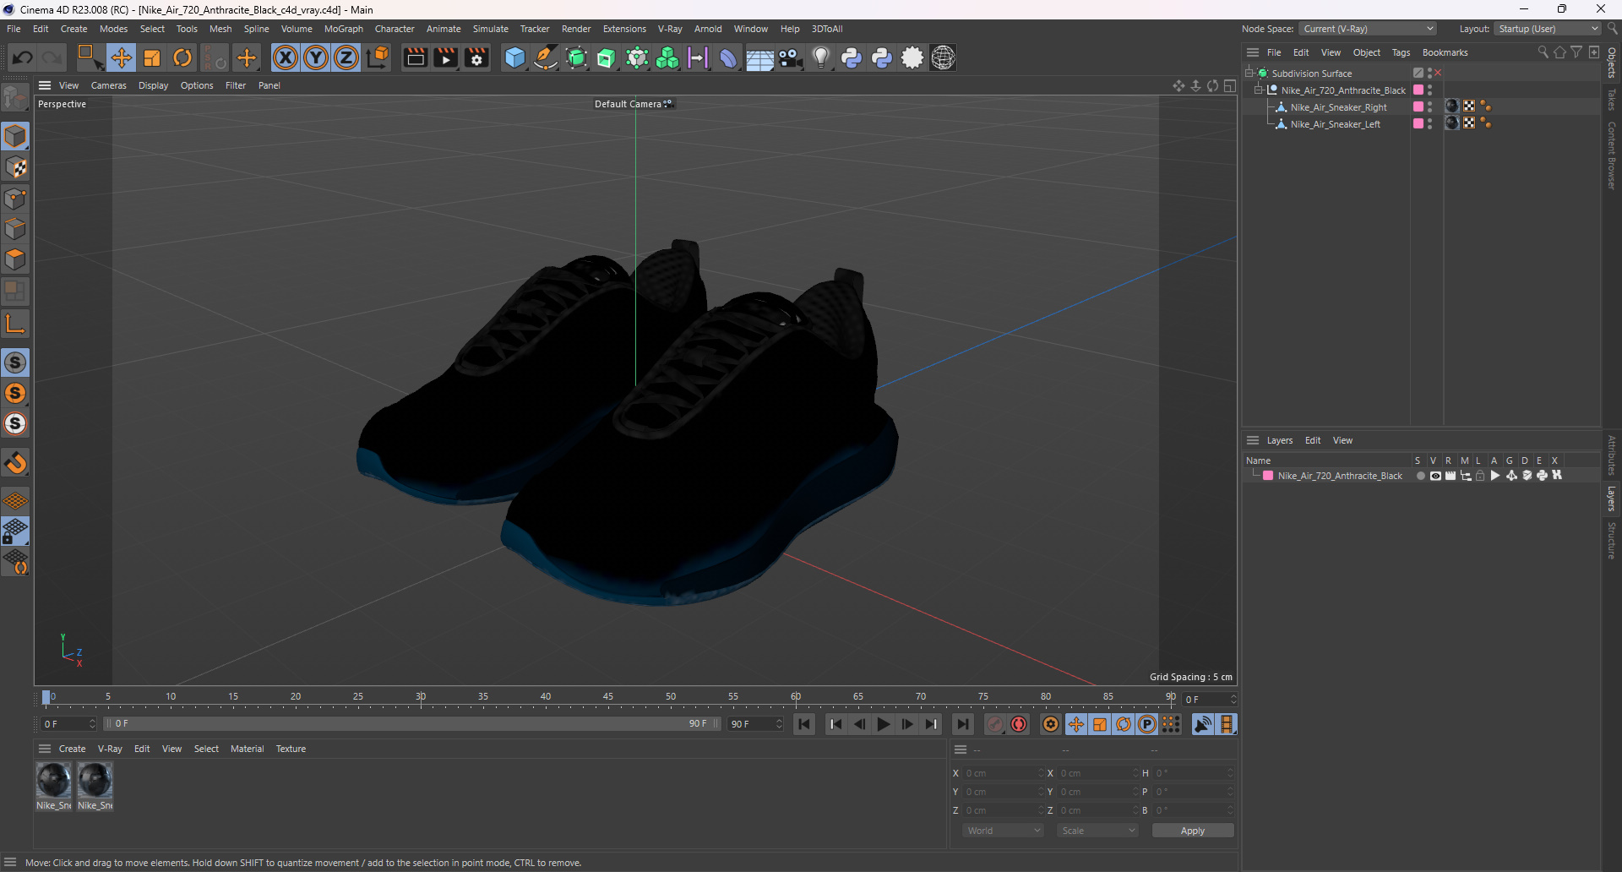Toggle Z axis lock
Image resolution: width=1622 pixels, height=872 pixels.
coord(346,57)
